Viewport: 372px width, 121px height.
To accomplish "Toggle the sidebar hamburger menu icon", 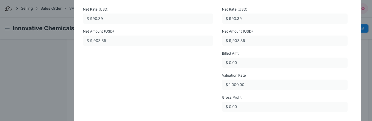I will point(7,28).
